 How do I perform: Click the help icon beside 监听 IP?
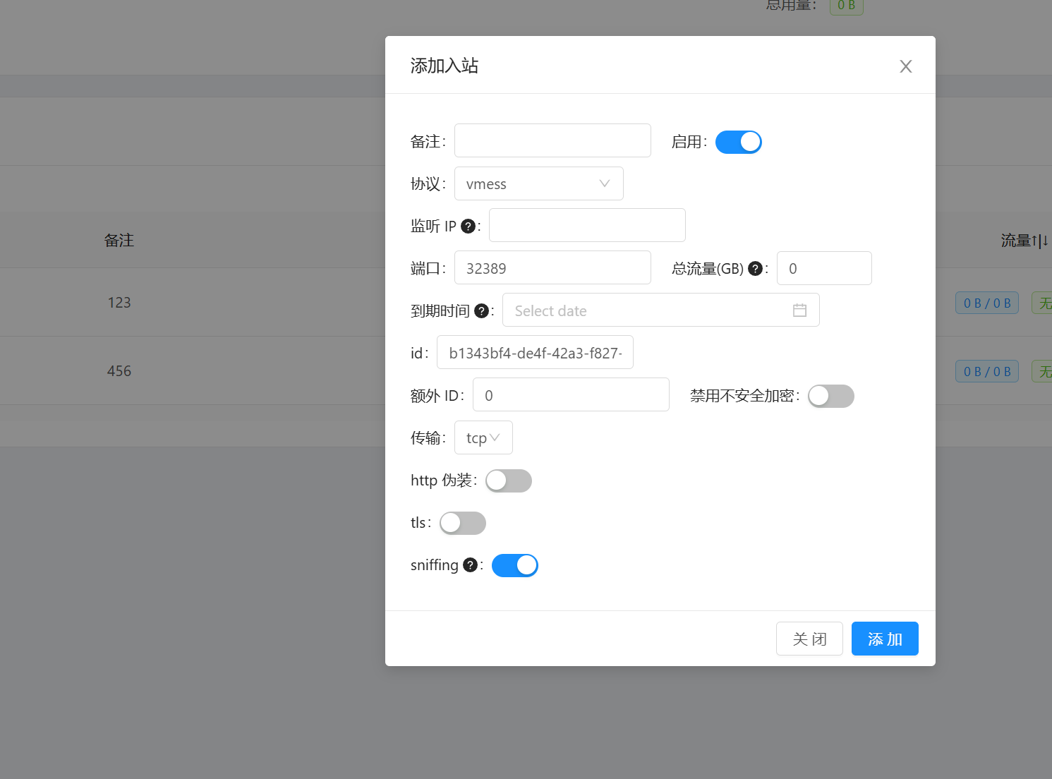tap(468, 226)
